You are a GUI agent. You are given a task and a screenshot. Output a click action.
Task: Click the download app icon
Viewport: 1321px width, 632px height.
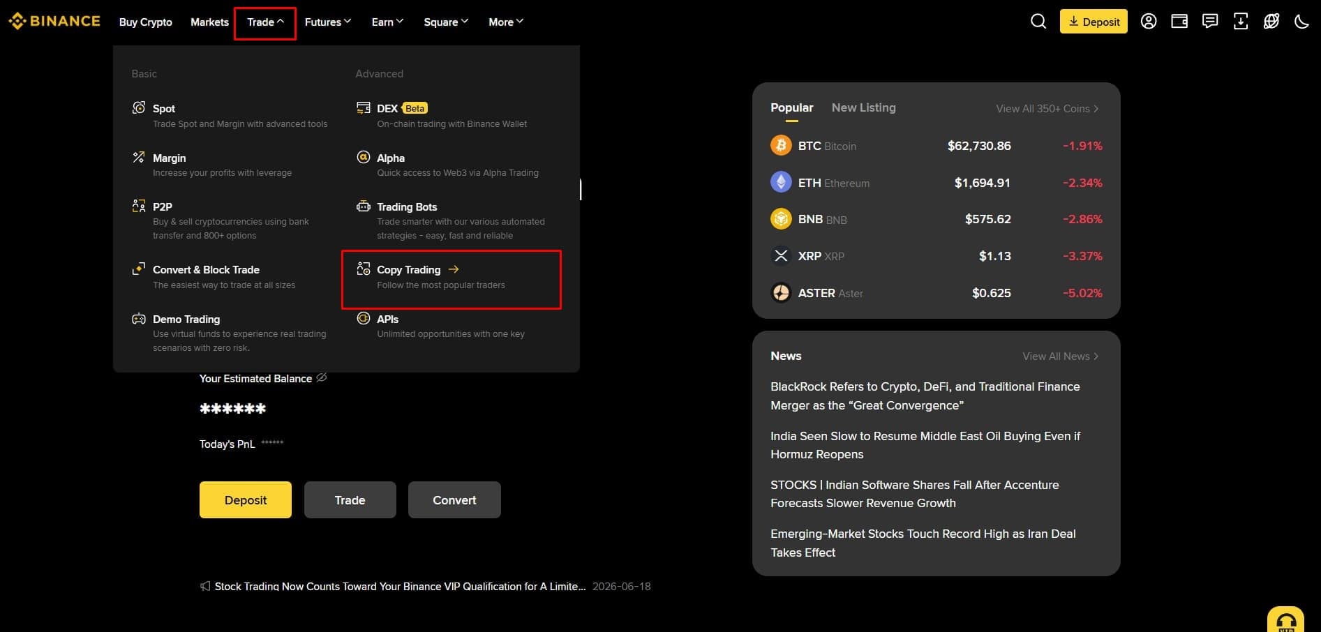1241,22
